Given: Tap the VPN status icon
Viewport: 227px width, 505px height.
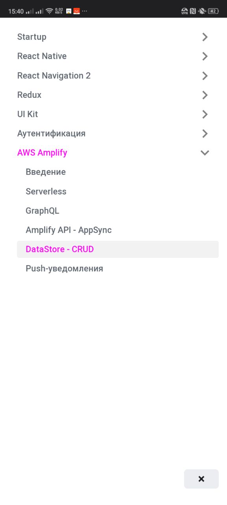Looking at the screenshot, I should pyautogui.click(x=184, y=11).
